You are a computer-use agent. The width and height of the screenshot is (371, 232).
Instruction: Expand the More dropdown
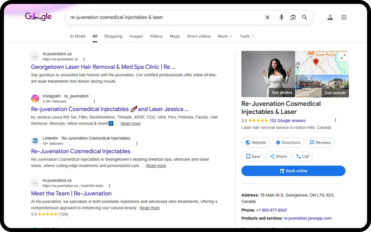[x=225, y=36]
